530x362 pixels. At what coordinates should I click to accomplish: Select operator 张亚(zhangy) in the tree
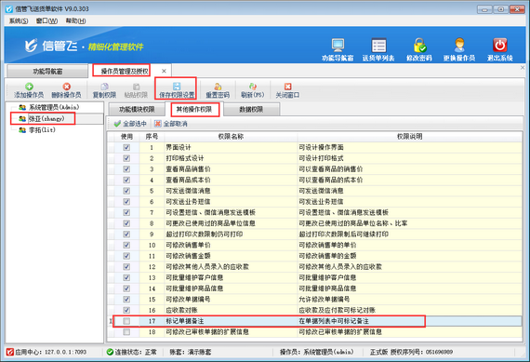(x=46, y=119)
